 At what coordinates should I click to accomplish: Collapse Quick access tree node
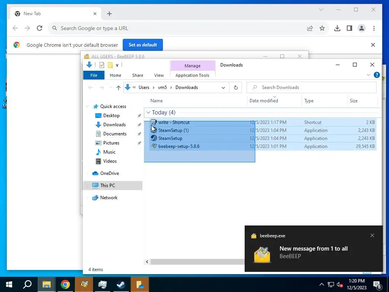(87, 106)
